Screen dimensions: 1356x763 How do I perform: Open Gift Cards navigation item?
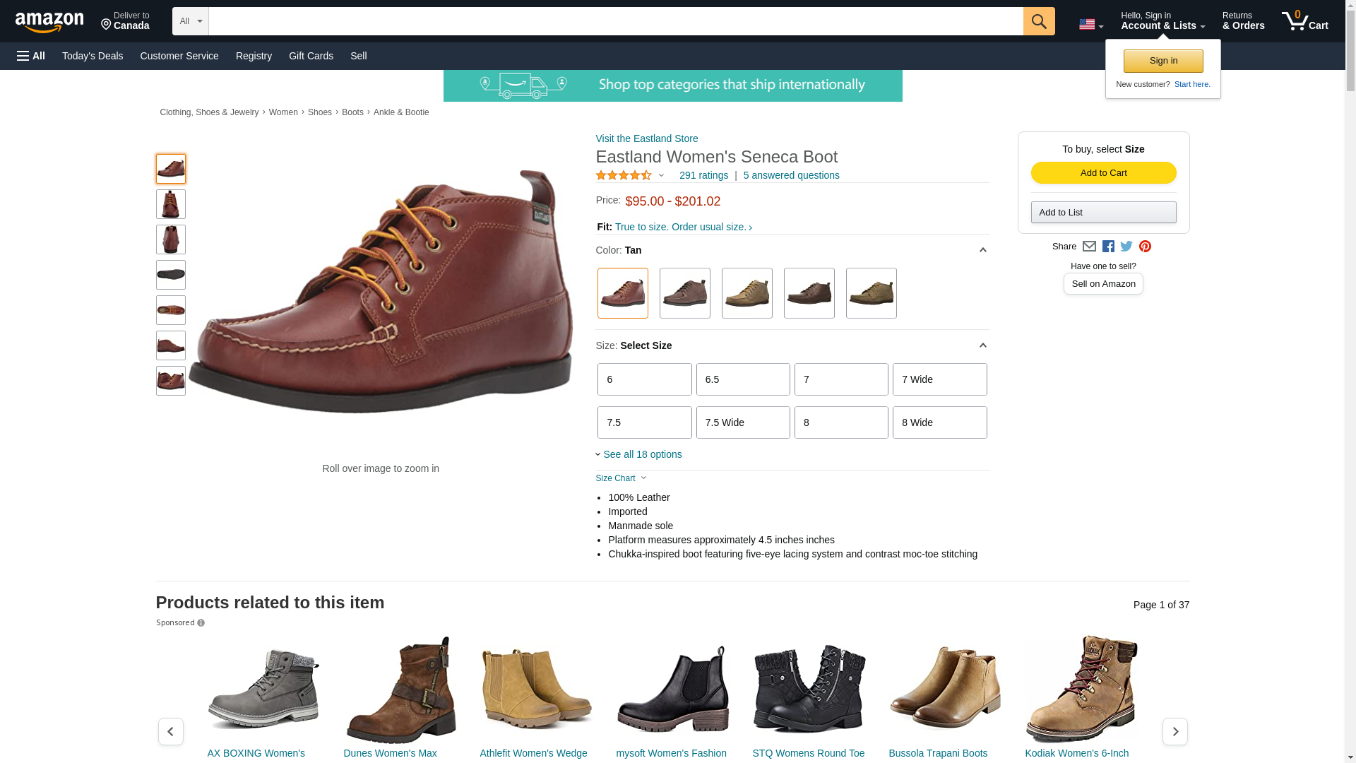pyautogui.click(x=311, y=56)
